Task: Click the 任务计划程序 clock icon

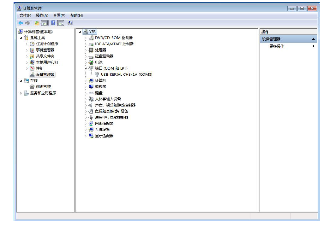Action: 32,44
